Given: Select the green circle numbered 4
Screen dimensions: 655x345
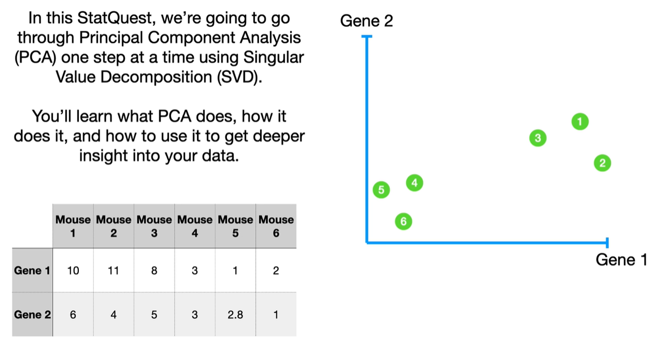Looking at the screenshot, I should (x=414, y=183).
